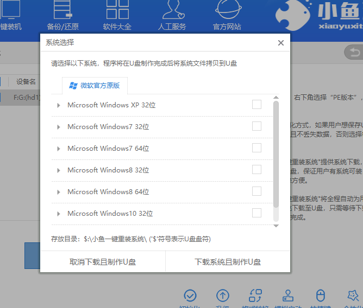Click Microsoft Windows7 32位 text
The height and width of the screenshot is (308, 363).
pyautogui.click(x=108, y=127)
